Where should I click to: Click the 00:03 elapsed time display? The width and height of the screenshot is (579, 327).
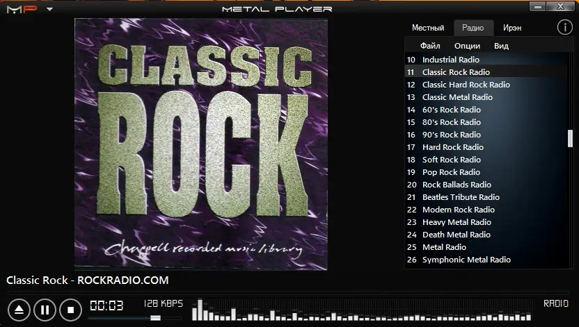[x=106, y=305]
